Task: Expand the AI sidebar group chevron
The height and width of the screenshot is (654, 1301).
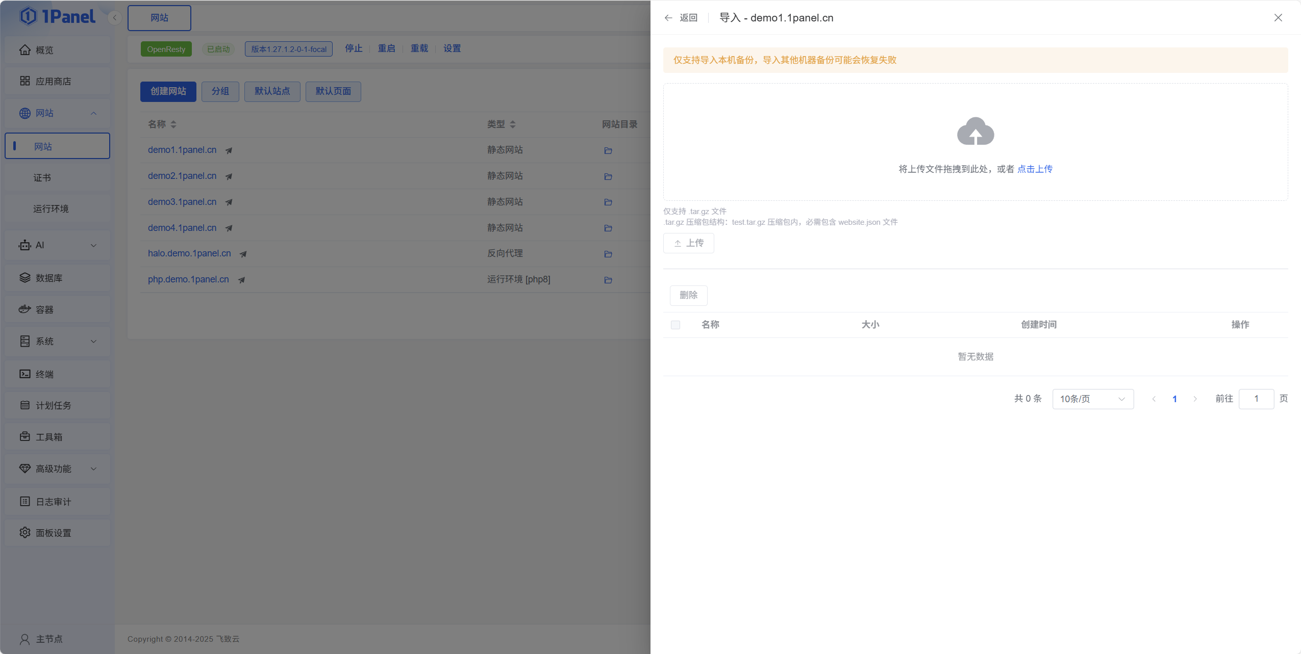Action: tap(93, 245)
